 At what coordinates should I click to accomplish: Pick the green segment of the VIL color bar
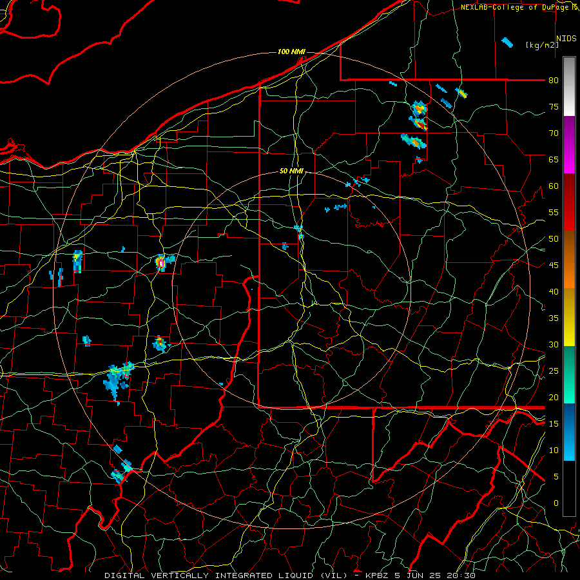pos(569,374)
